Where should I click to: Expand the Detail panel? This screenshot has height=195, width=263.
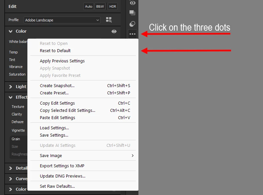(x=11, y=168)
